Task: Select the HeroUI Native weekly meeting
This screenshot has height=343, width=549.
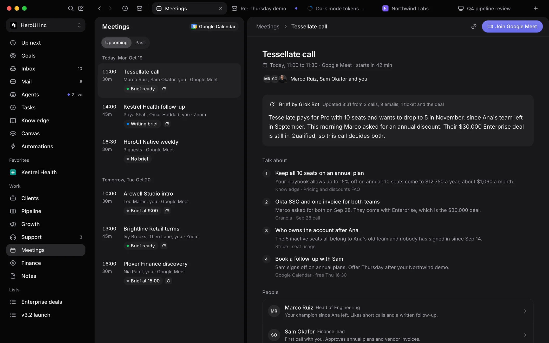Action: click(x=169, y=150)
